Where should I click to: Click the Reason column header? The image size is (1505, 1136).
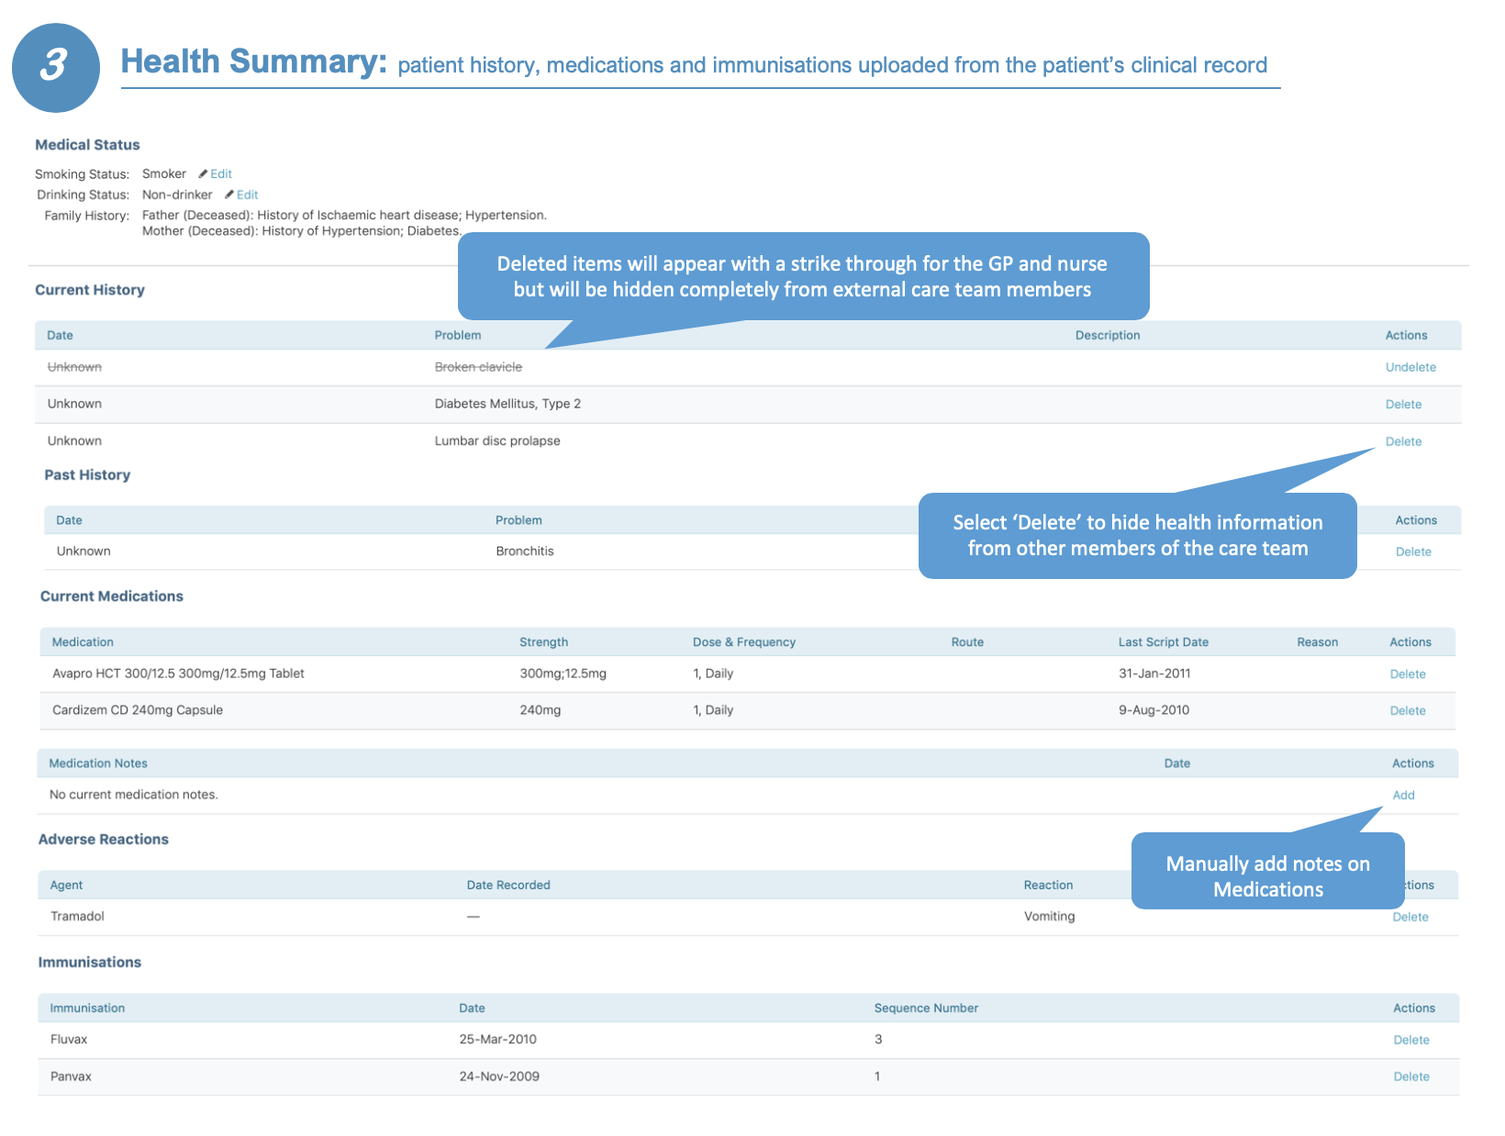[1317, 642]
